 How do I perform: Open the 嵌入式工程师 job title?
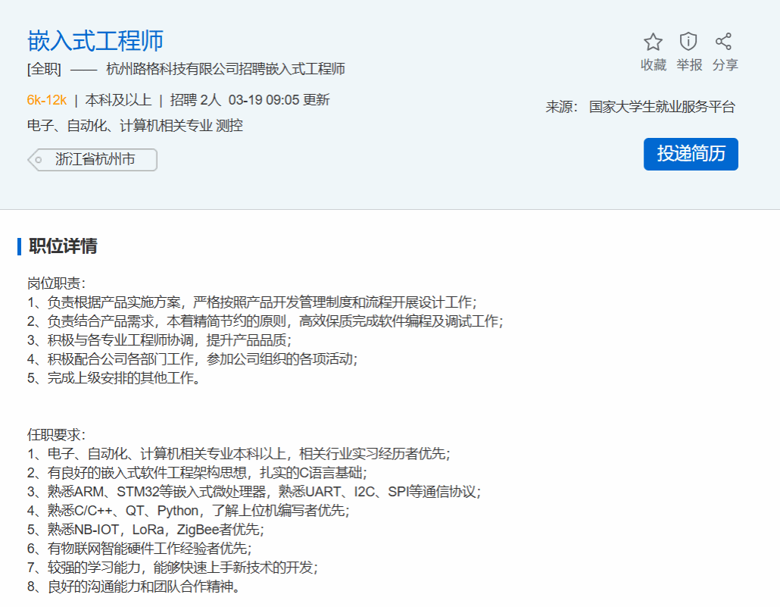coord(95,40)
